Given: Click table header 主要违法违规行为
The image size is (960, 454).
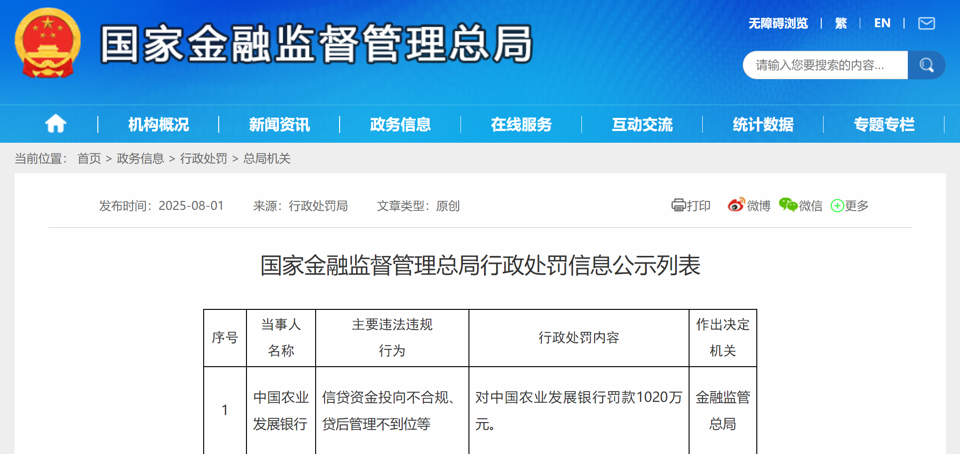Looking at the screenshot, I should 392,338.
